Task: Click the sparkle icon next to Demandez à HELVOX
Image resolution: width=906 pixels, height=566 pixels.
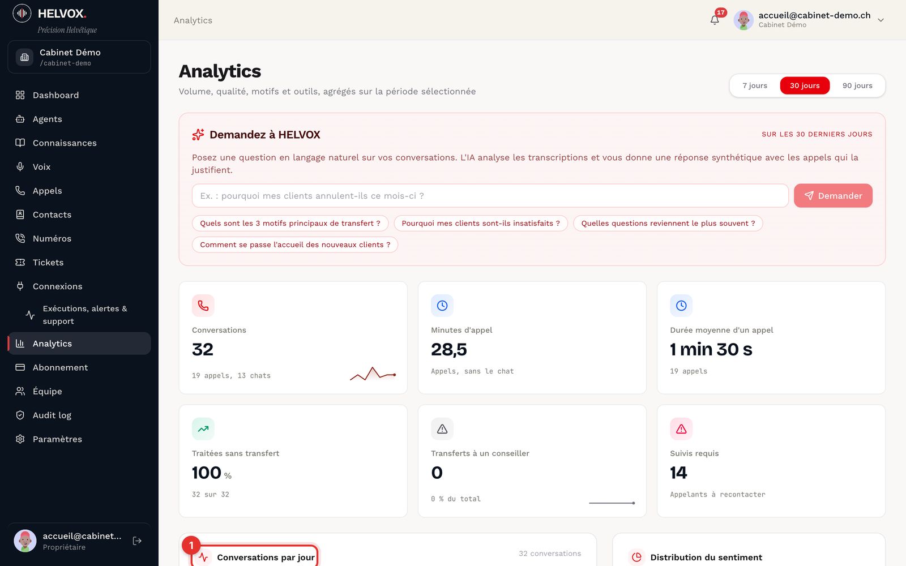Action: (x=198, y=135)
